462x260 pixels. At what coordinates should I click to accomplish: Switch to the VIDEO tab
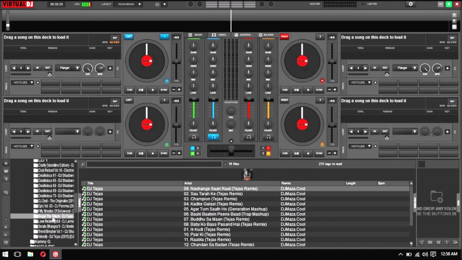coord(219,35)
